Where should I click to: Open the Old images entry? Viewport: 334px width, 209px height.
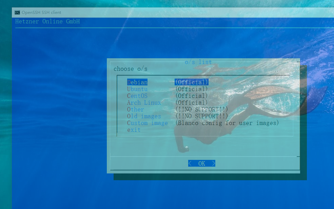[x=144, y=116]
